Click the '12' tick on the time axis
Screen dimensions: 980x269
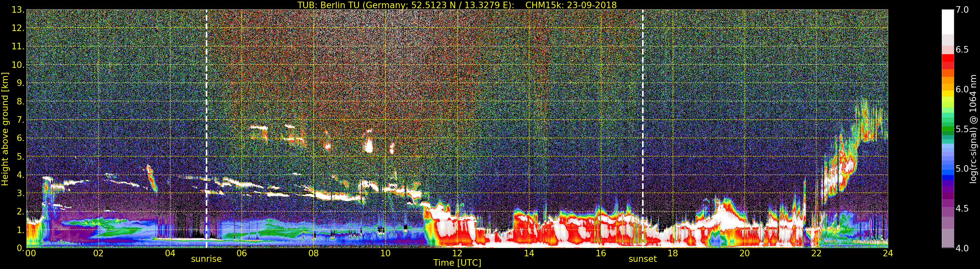coord(457,253)
